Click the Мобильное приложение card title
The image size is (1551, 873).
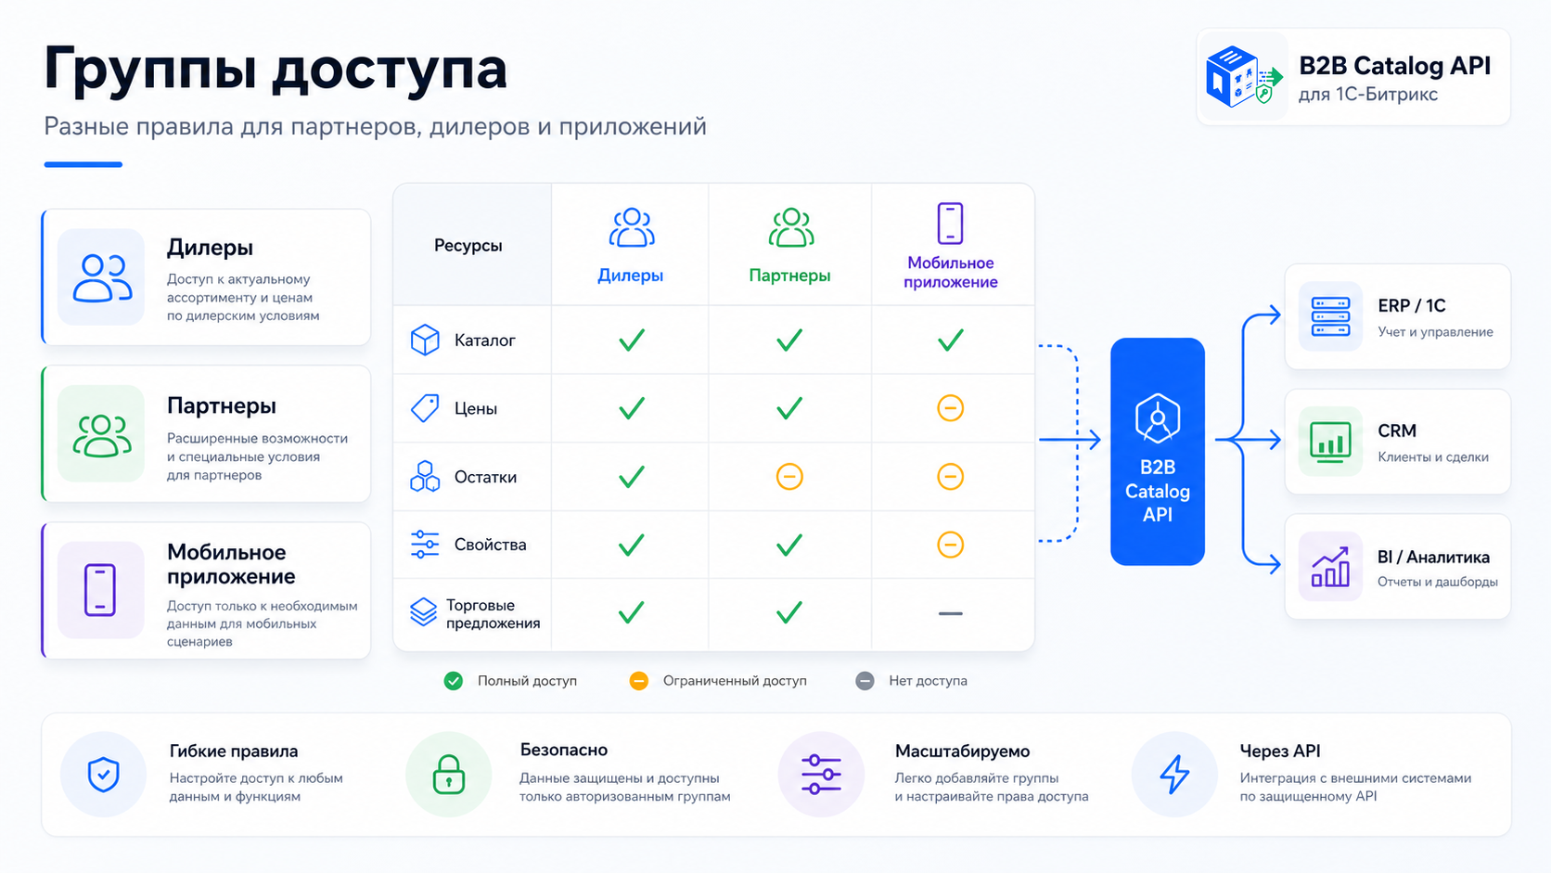click(231, 564)
